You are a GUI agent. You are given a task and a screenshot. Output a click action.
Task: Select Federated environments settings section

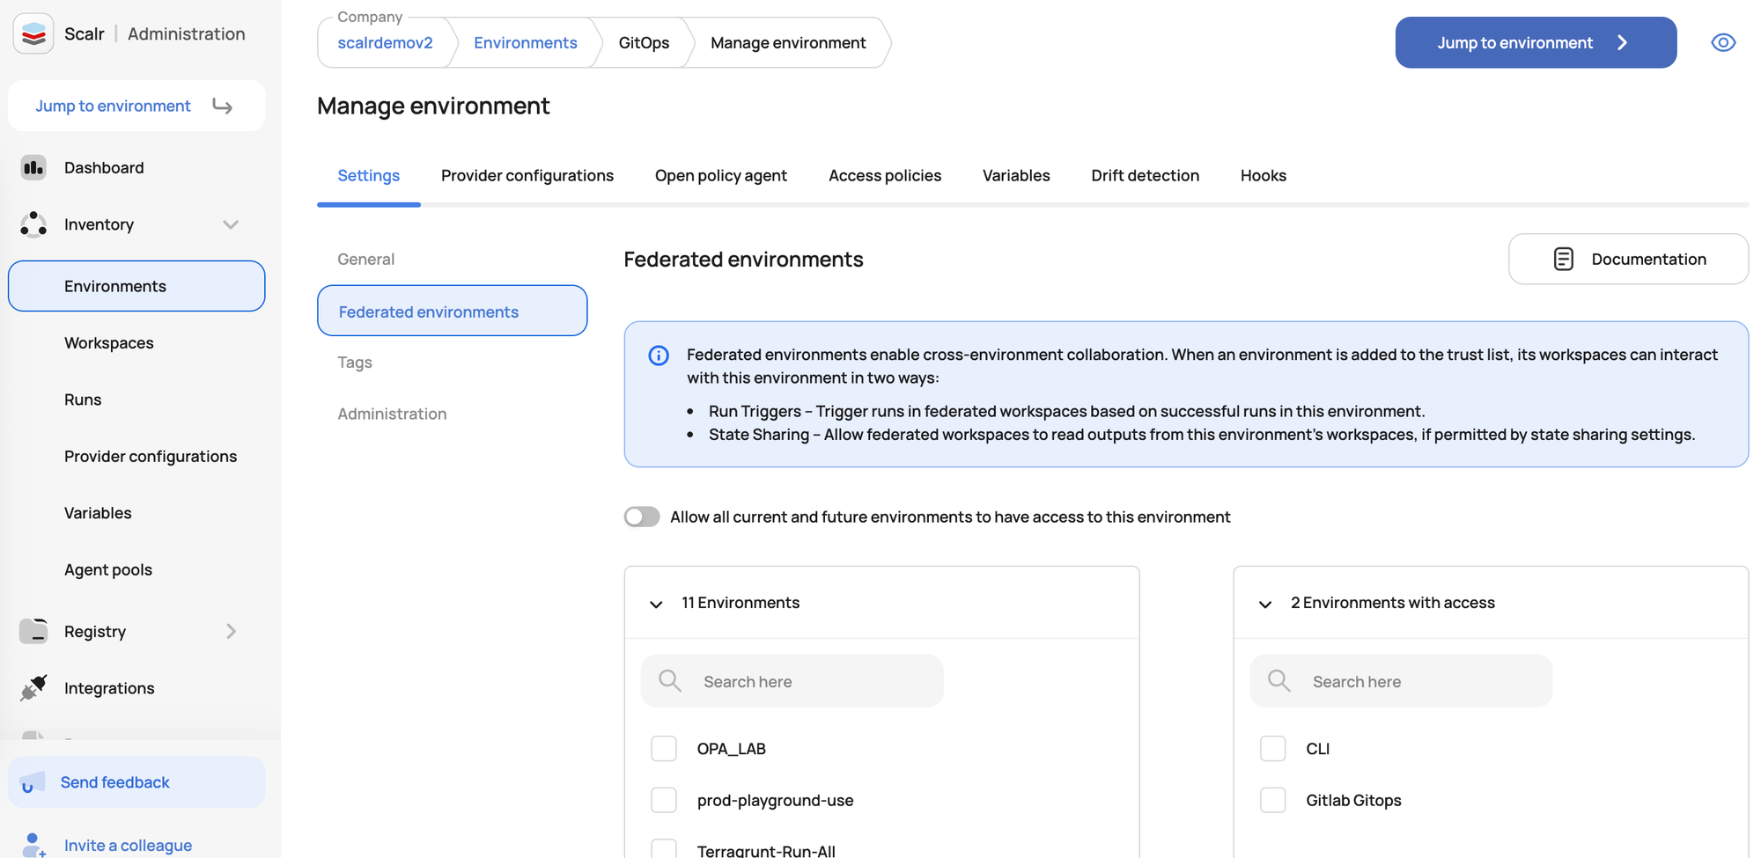(453, 311)
